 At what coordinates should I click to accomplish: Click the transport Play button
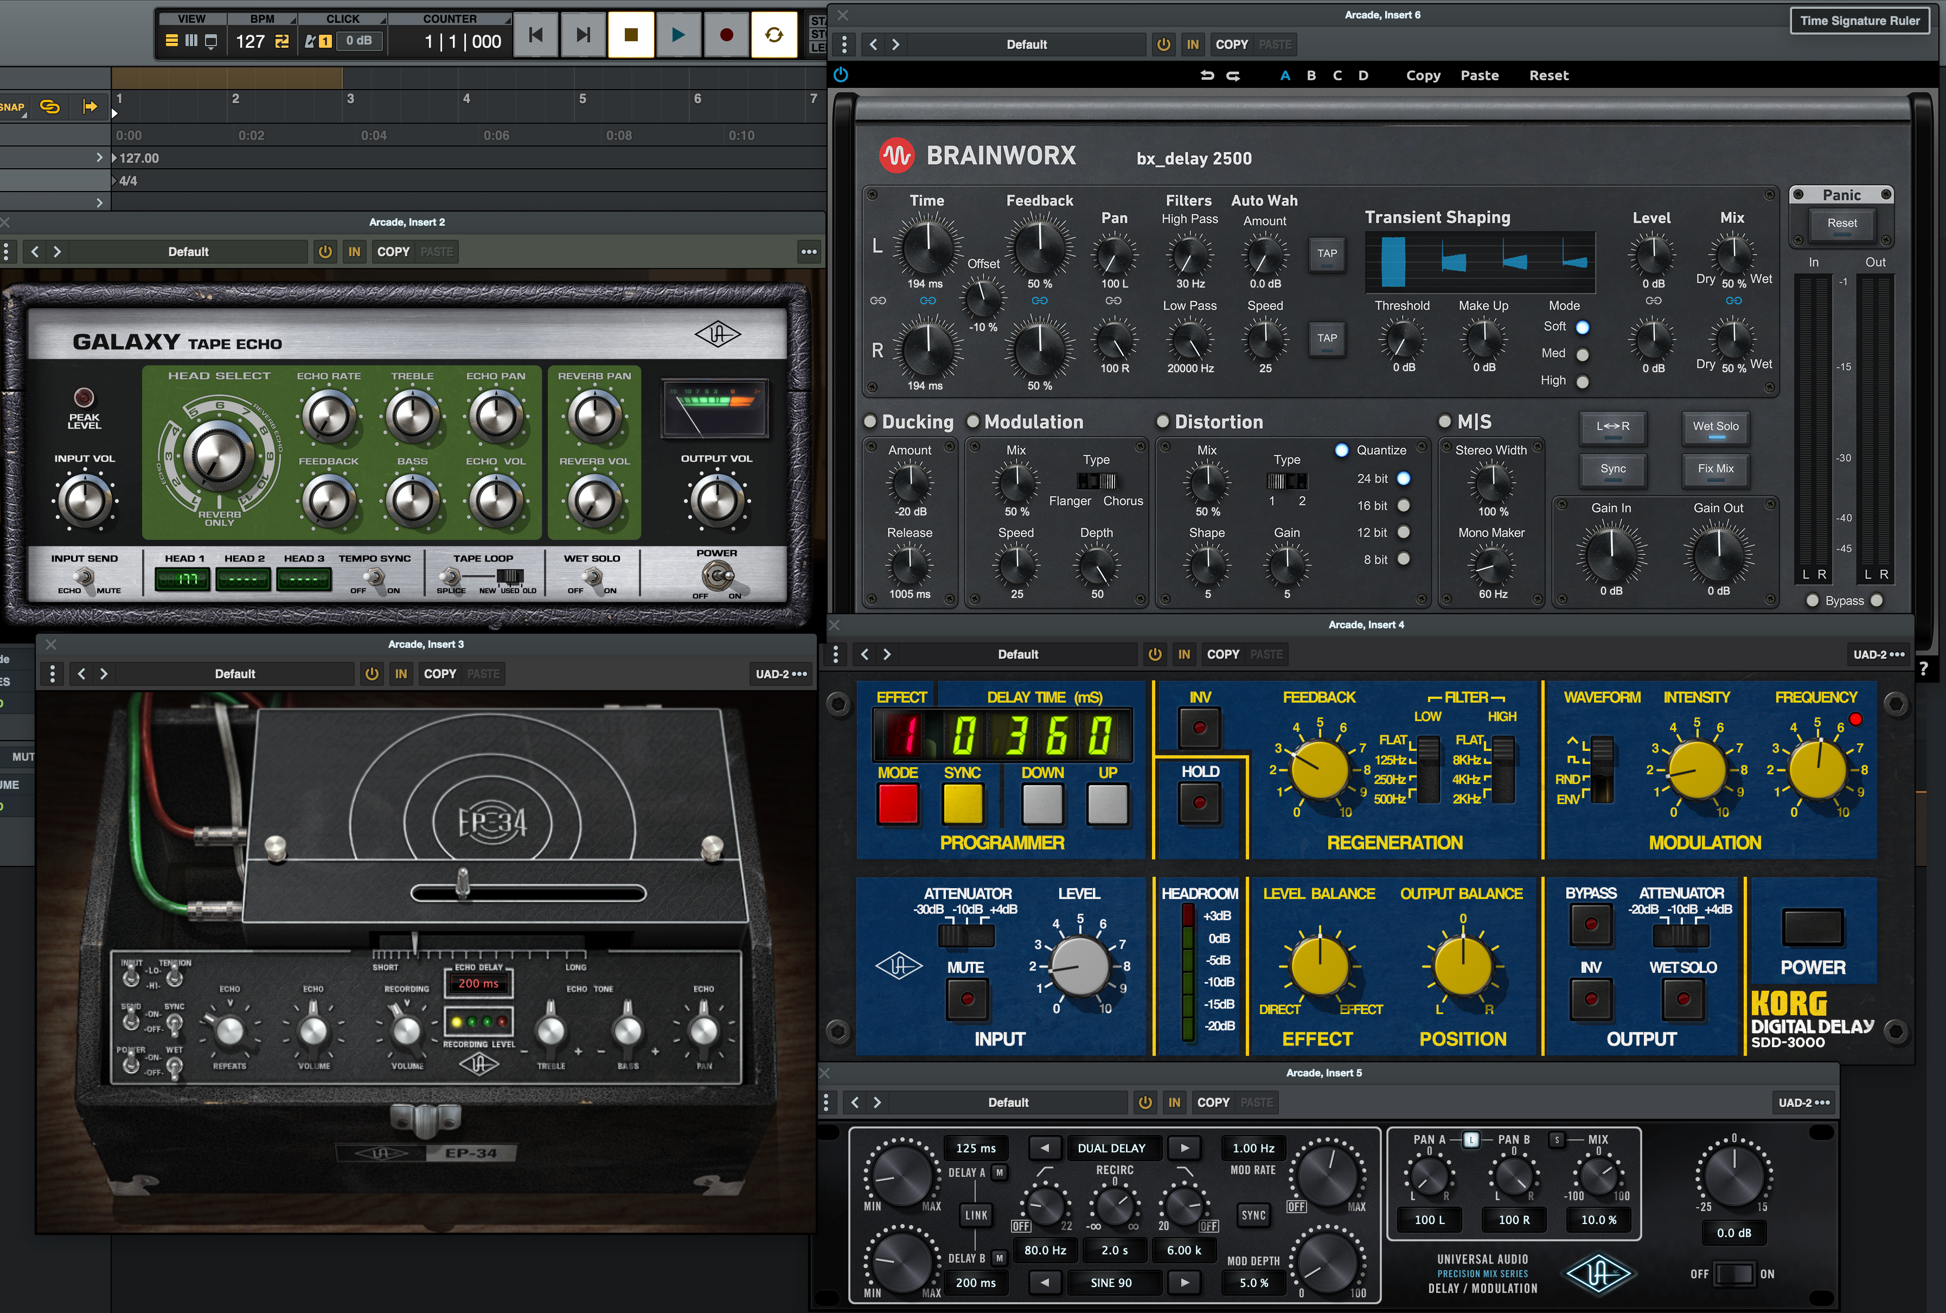(678, 34)
